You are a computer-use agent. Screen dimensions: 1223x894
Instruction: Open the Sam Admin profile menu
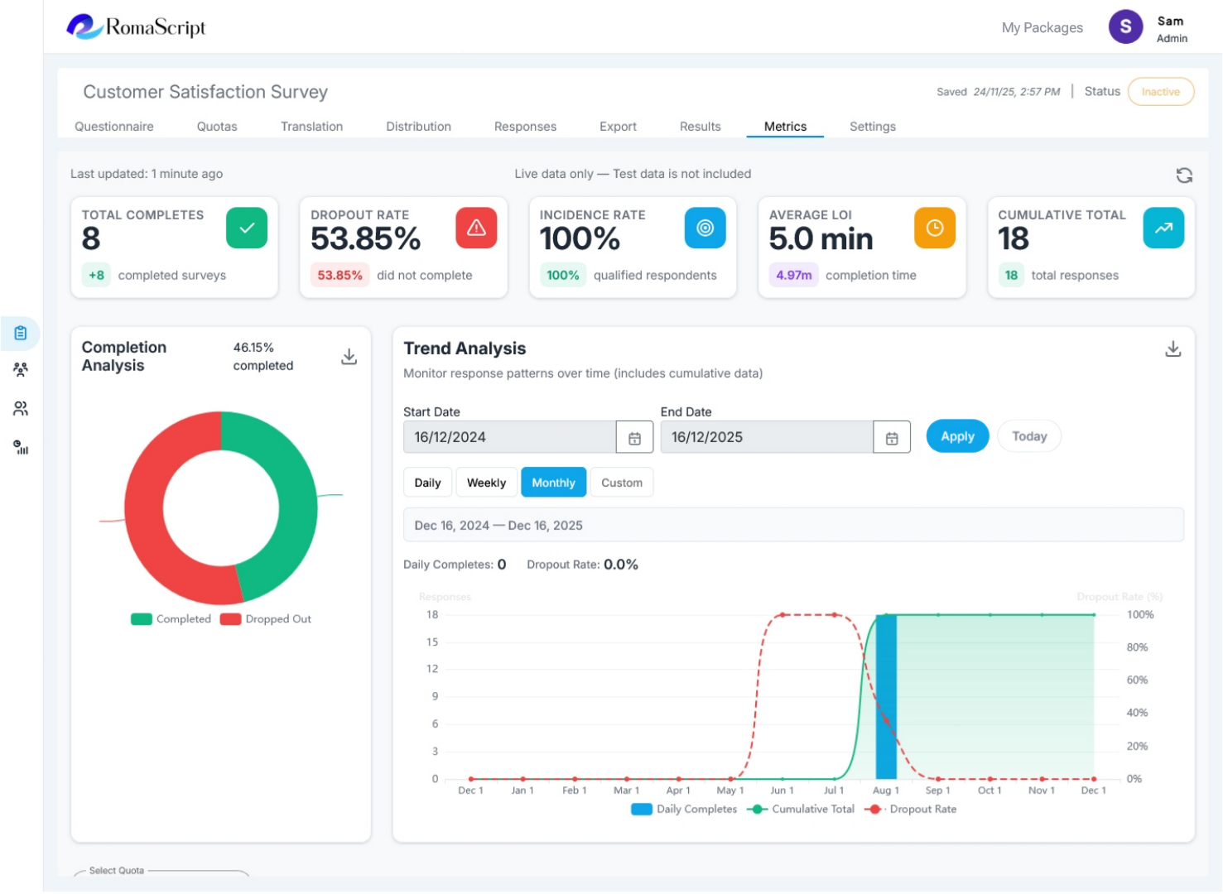pyautogui.click(x=1148, y=28)
